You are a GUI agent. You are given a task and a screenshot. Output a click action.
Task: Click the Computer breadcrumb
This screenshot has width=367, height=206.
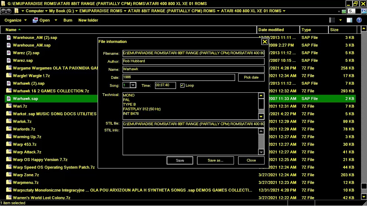[x=35, y=11]
